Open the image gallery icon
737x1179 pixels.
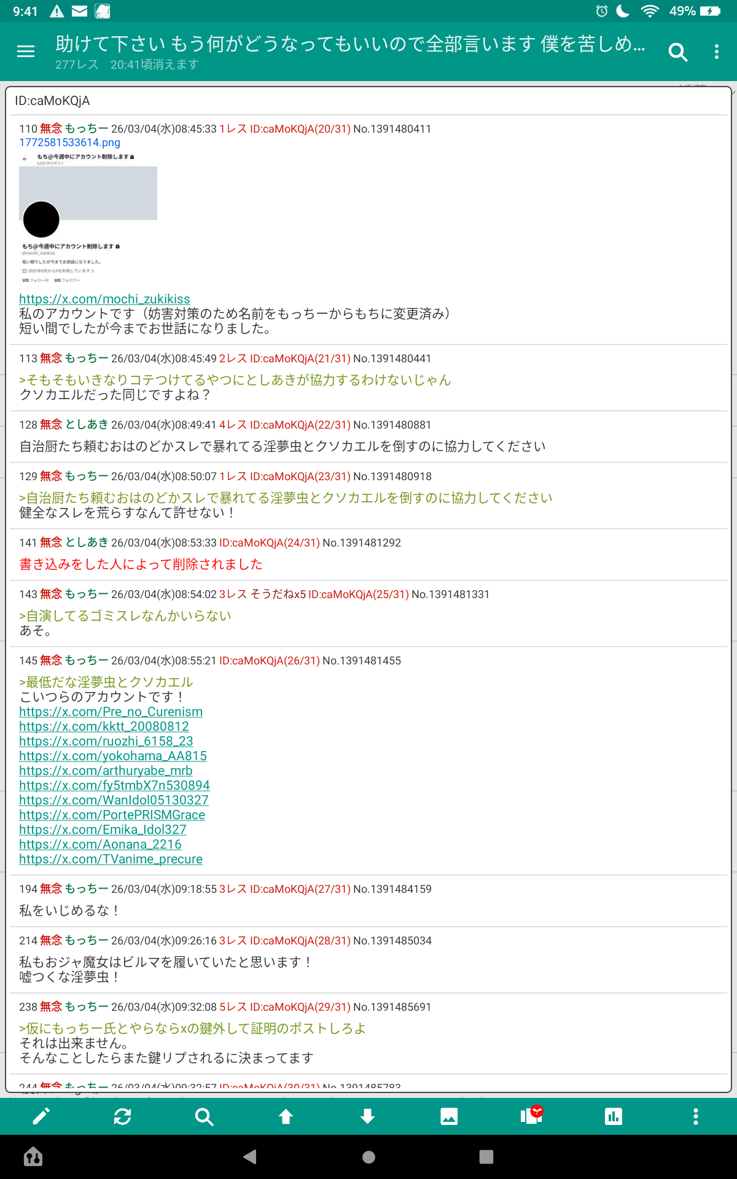tap(449, 1116)
